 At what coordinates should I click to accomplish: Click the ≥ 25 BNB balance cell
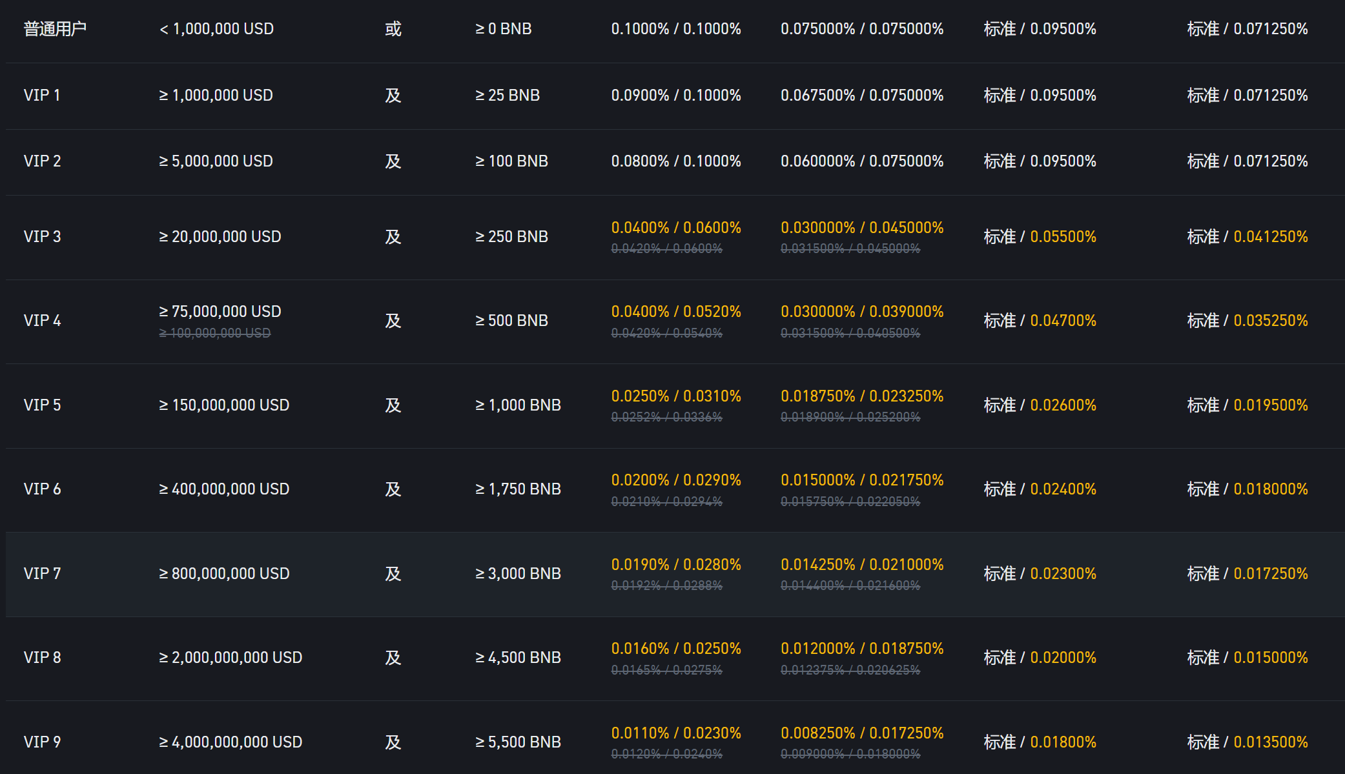pyautogui.click(x=507, y=96)
